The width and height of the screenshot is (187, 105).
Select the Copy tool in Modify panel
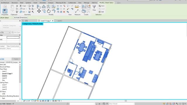click(44, 11)
